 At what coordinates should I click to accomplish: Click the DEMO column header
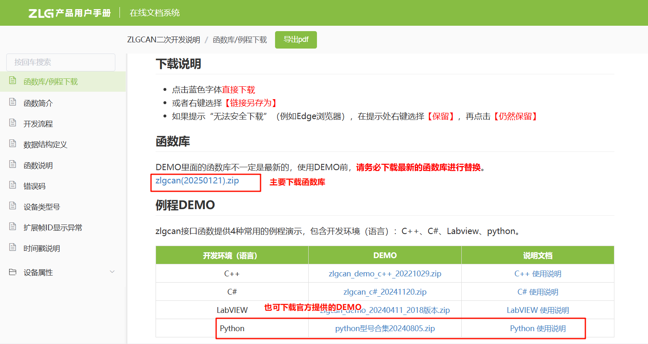[x=385, y=256]
